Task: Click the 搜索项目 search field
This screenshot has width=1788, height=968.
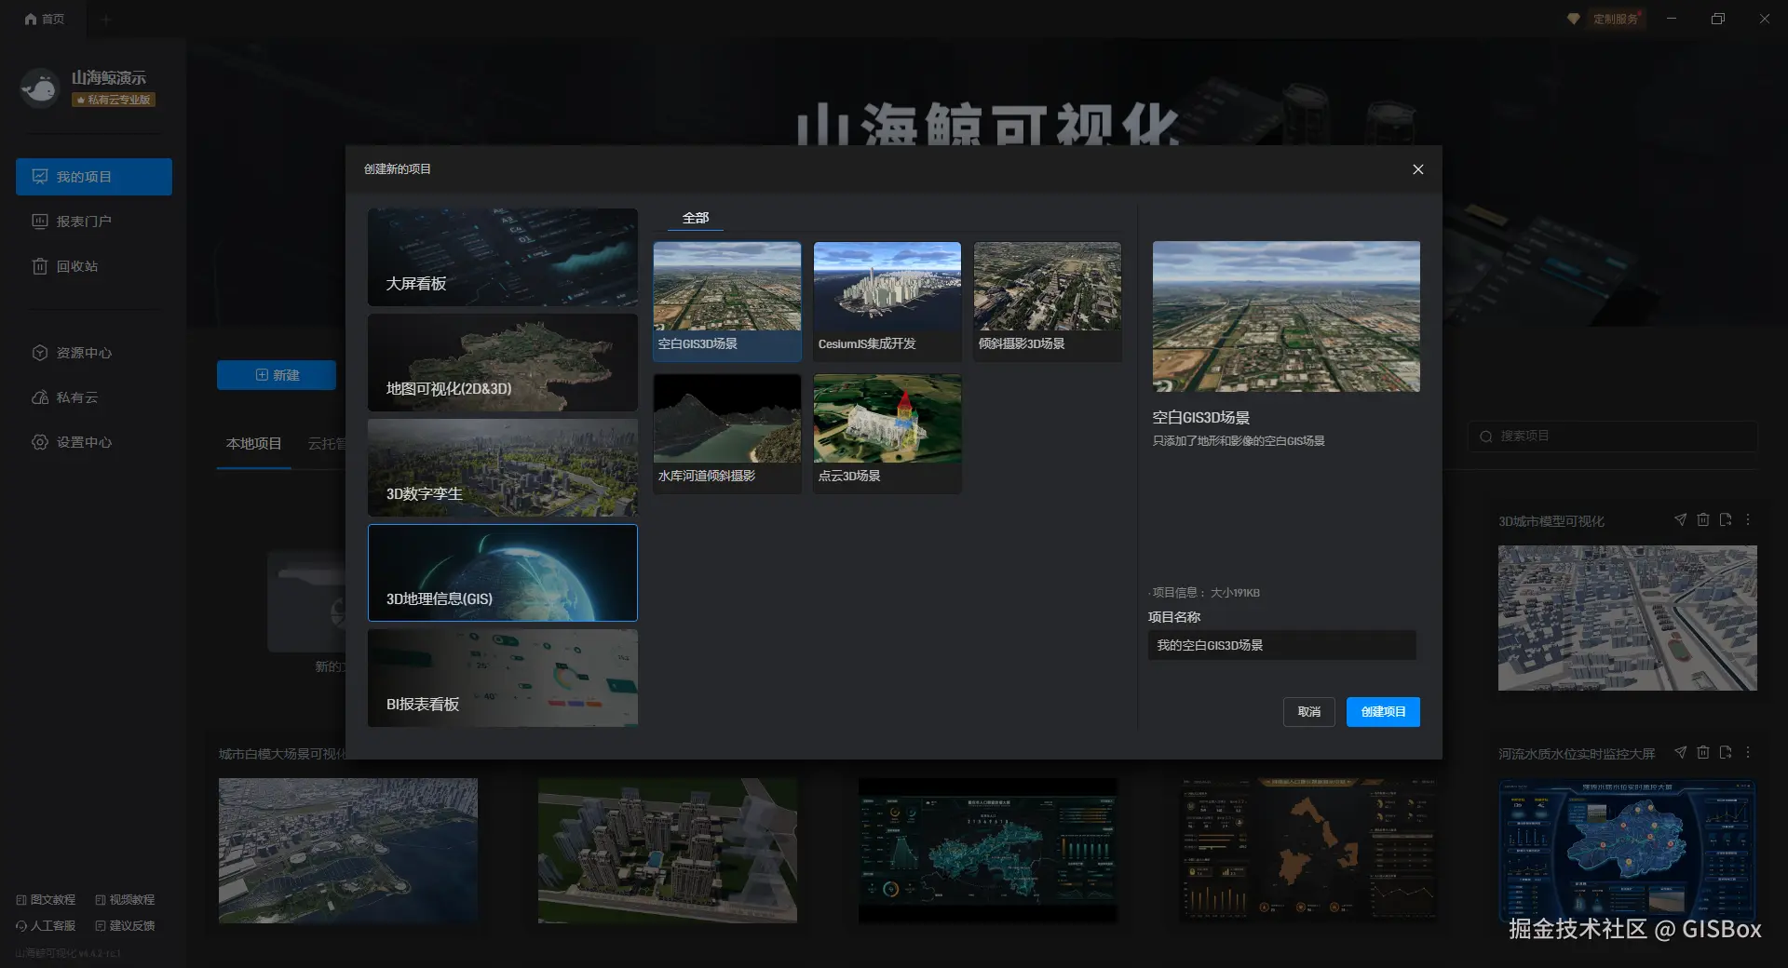Action: tap(1613, 437)
